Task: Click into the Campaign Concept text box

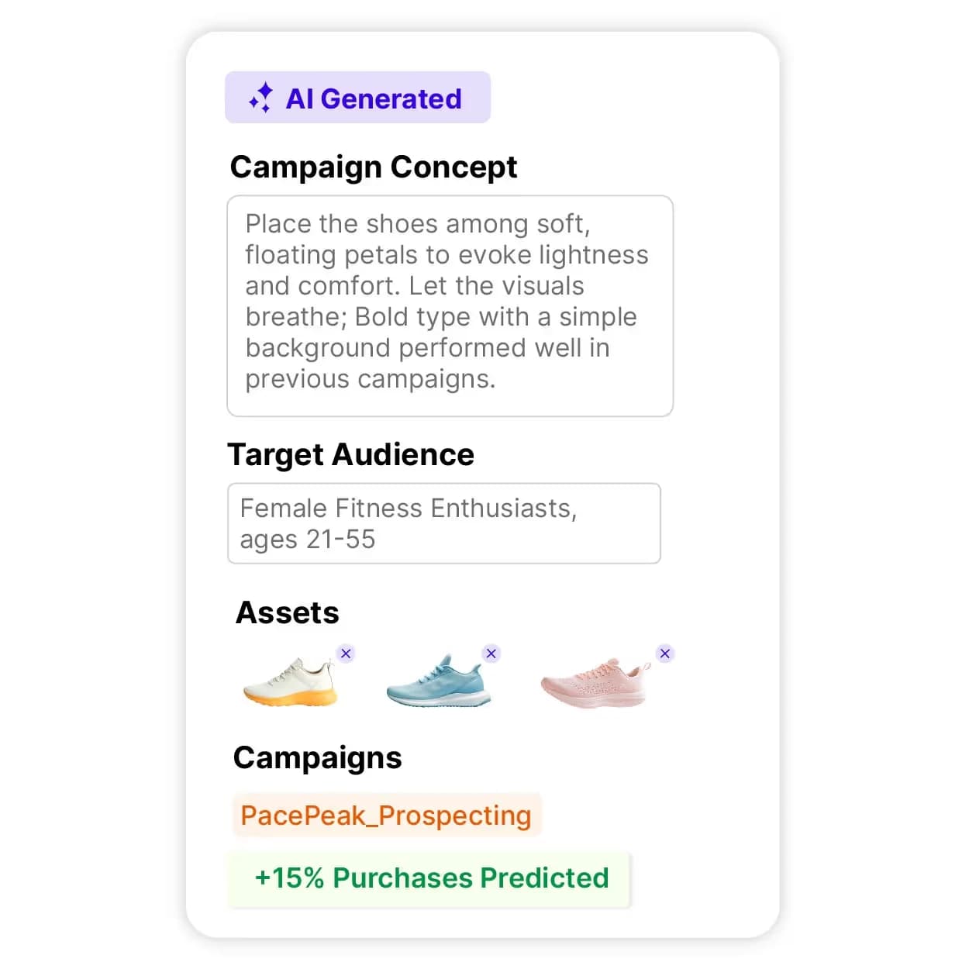Action: (x=450, y=305)
